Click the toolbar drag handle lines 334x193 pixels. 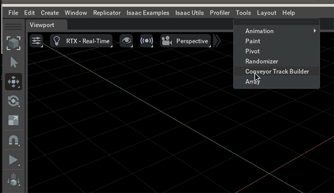point(13,27)
